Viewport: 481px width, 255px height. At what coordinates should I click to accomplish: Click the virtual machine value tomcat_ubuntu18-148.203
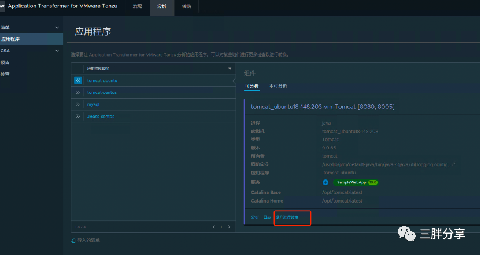(350, 132)
